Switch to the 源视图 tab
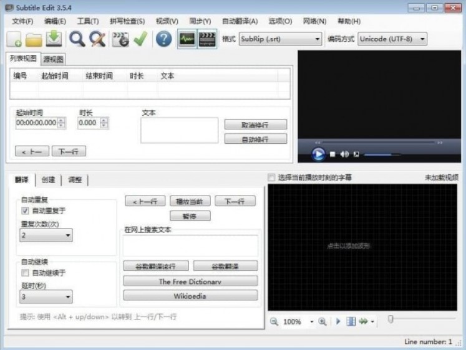 [x=54, y=59]
